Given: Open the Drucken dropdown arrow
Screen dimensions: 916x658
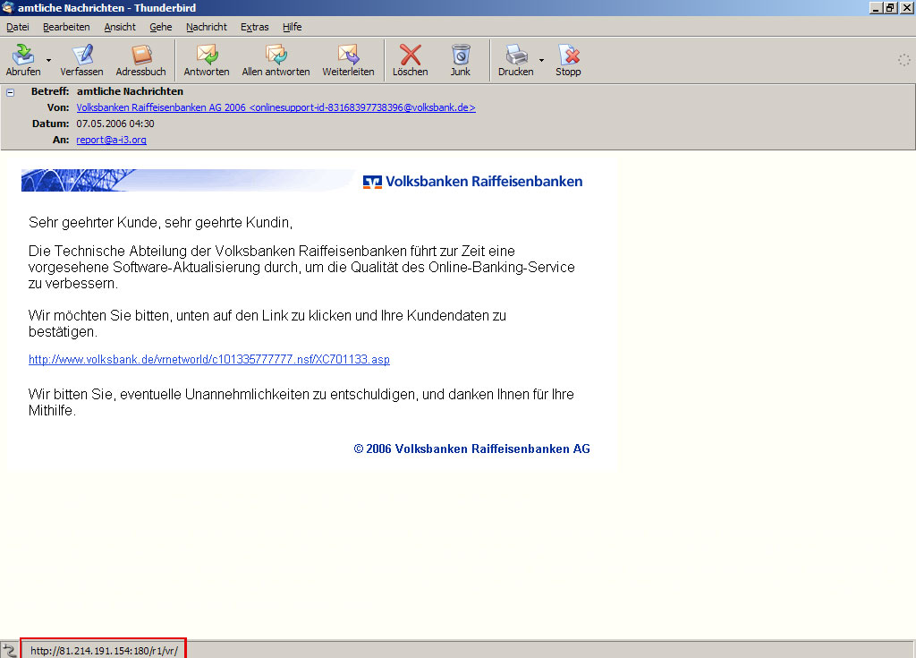Looking at the screenshot, I should (541, 60).
